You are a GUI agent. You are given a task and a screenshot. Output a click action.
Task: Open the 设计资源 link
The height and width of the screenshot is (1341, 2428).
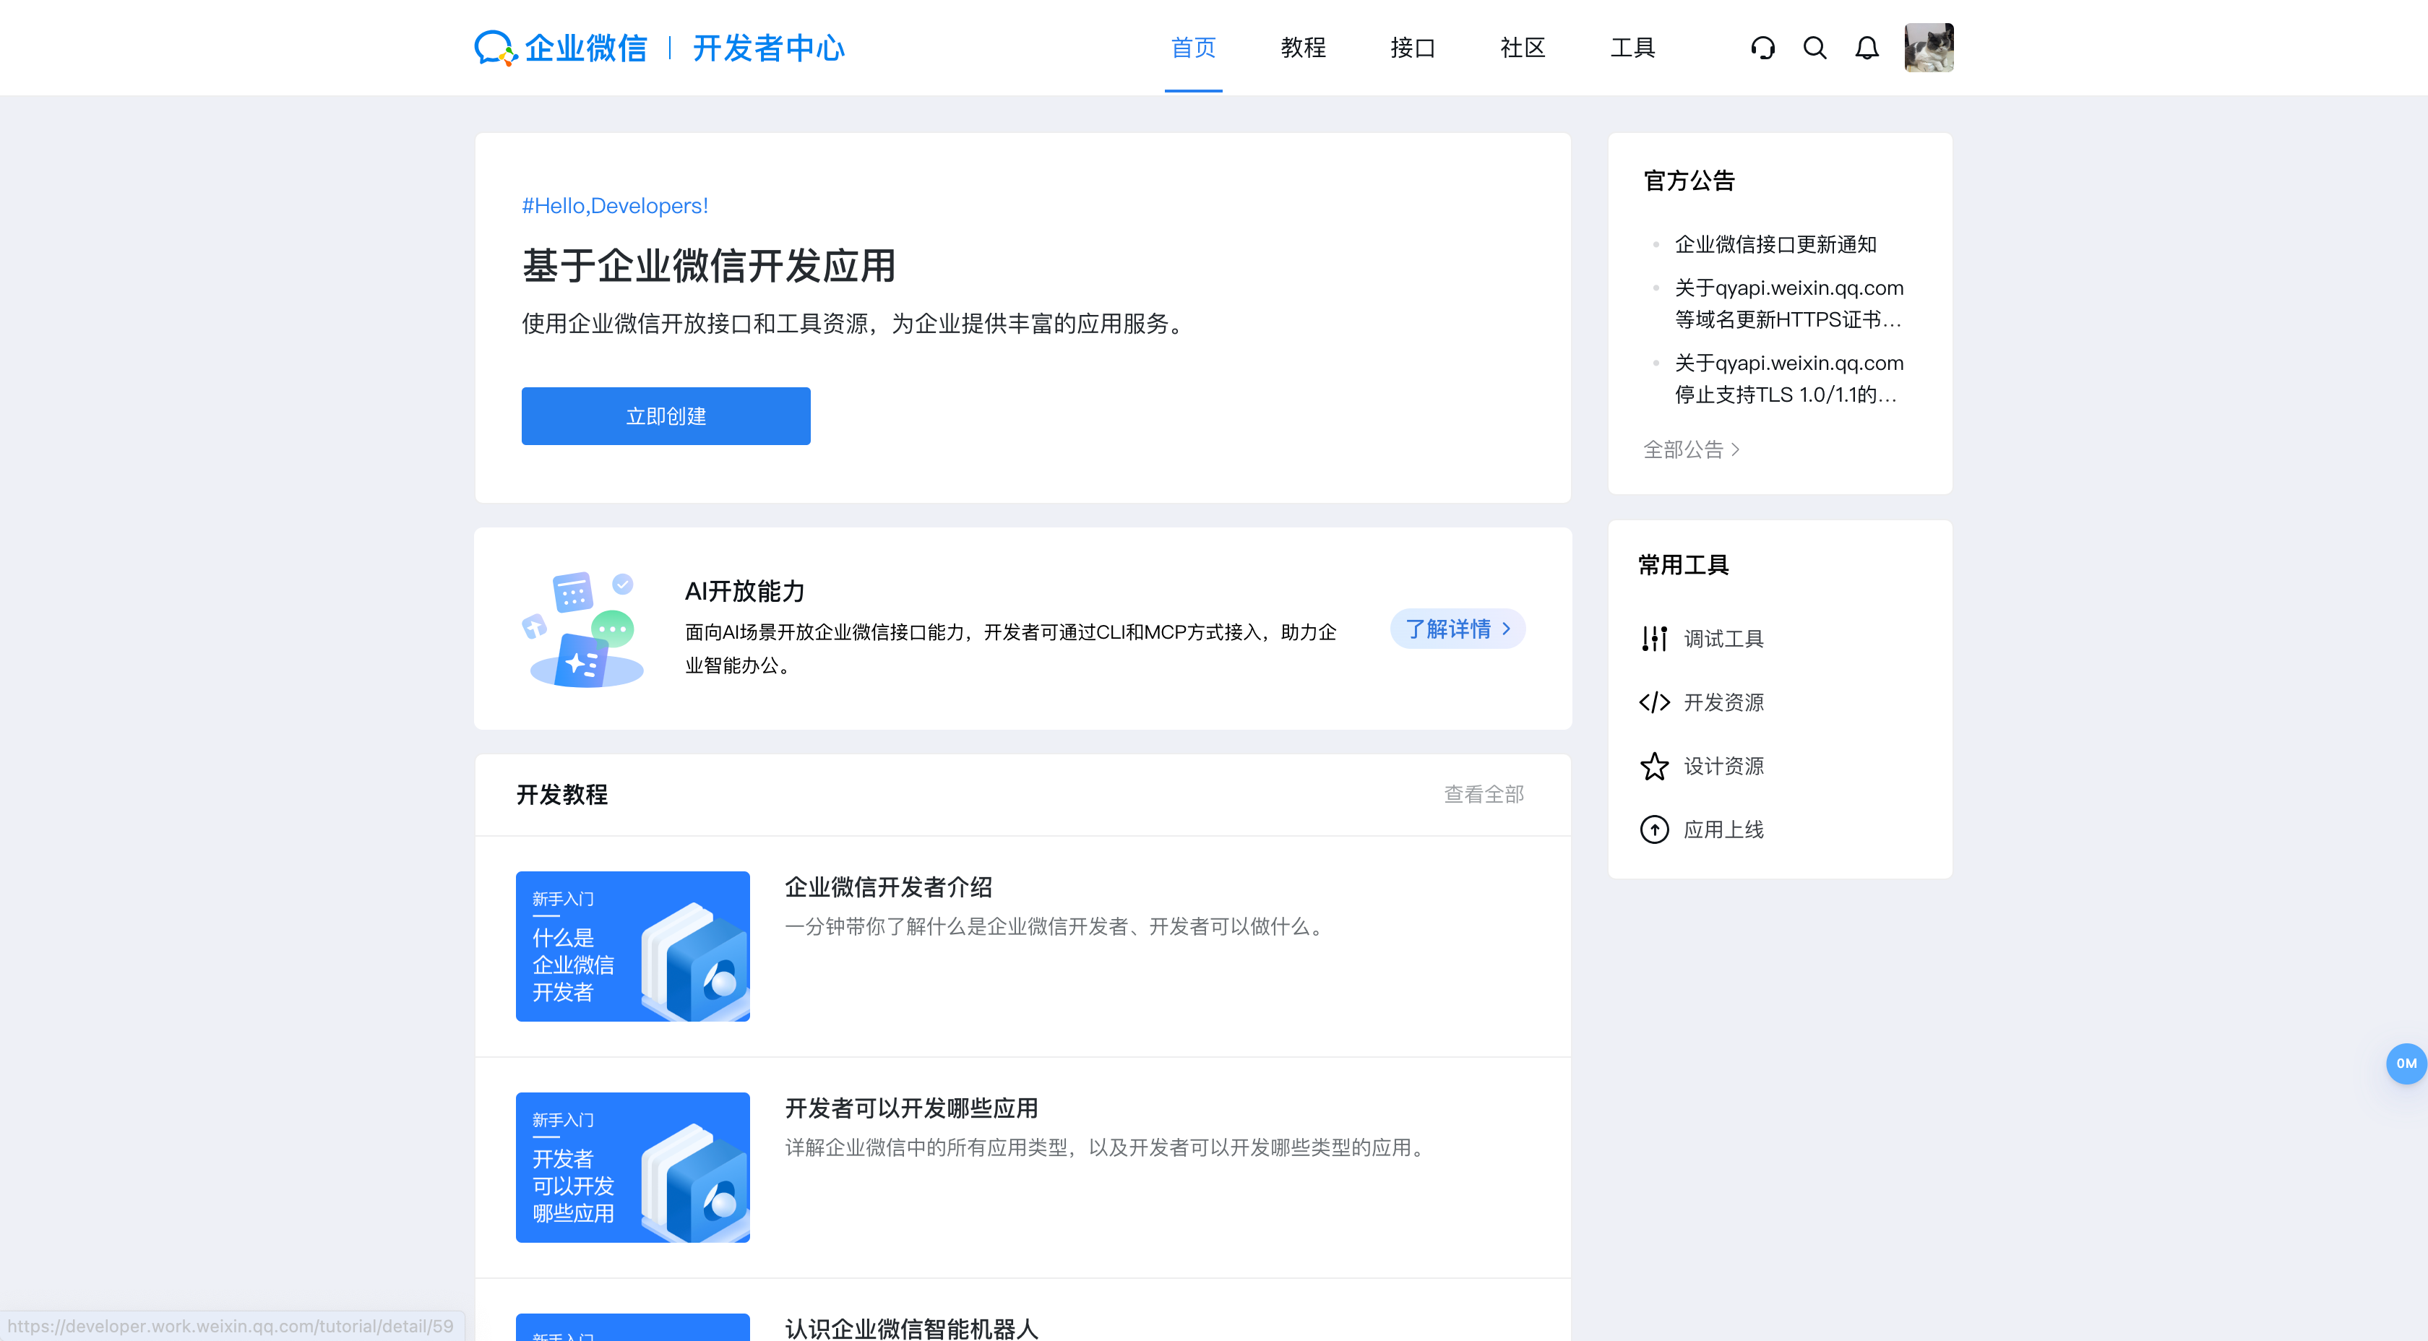point(1724,766)
